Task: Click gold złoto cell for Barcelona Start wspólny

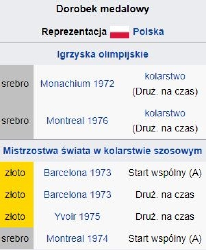Action: point(17,173)
